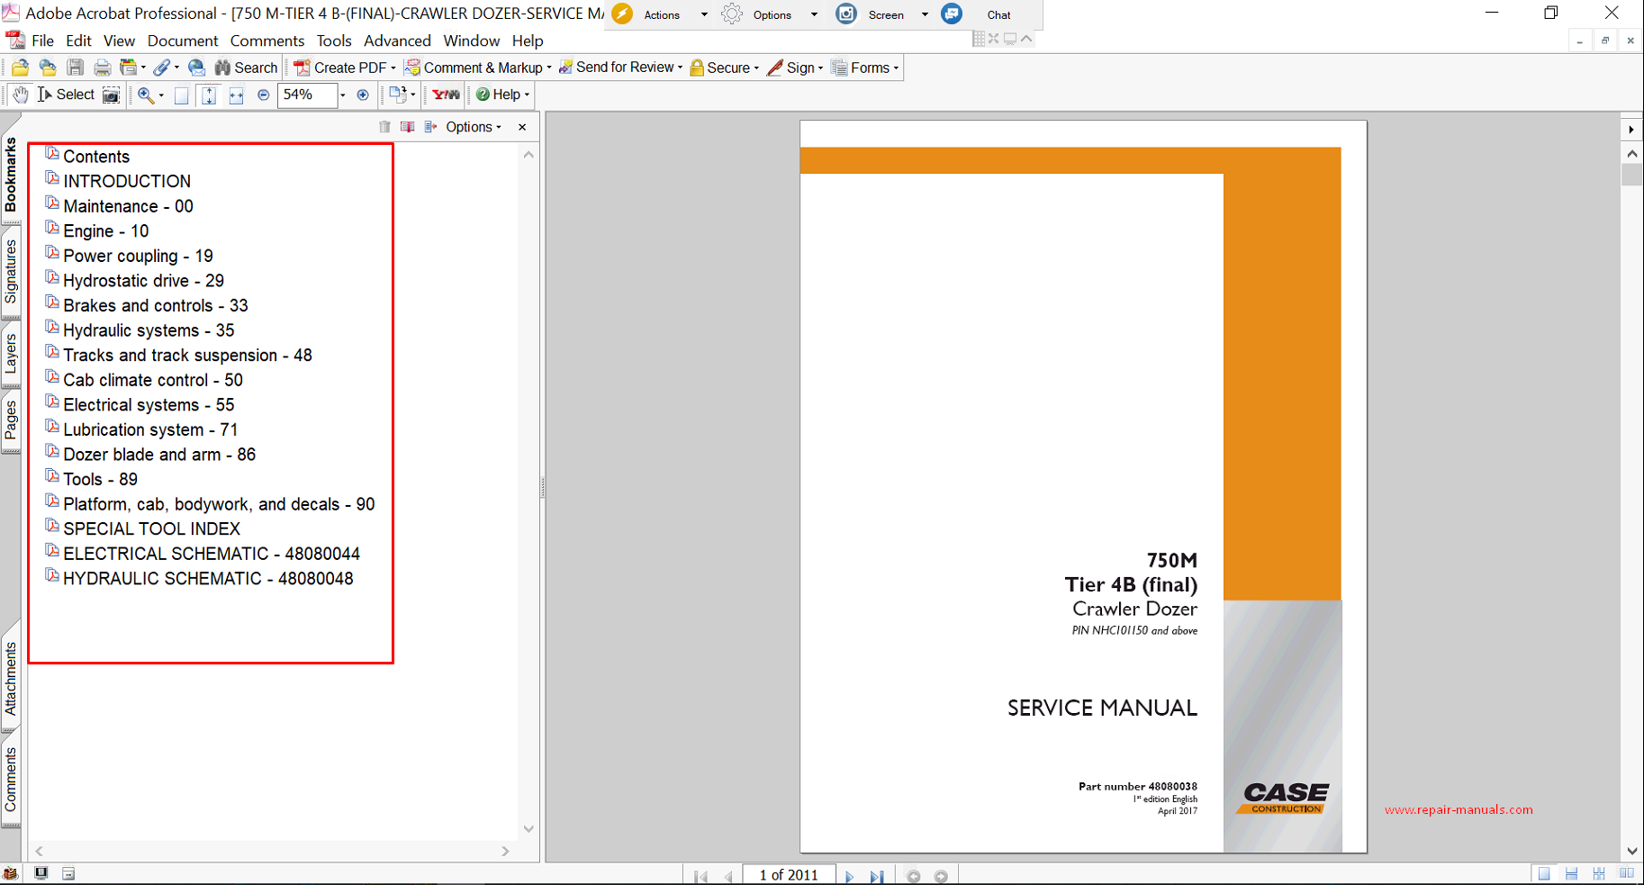The image size is (1644, 885).
Task: Click the Rotate view page icon
Action: (x=397, y=94)
